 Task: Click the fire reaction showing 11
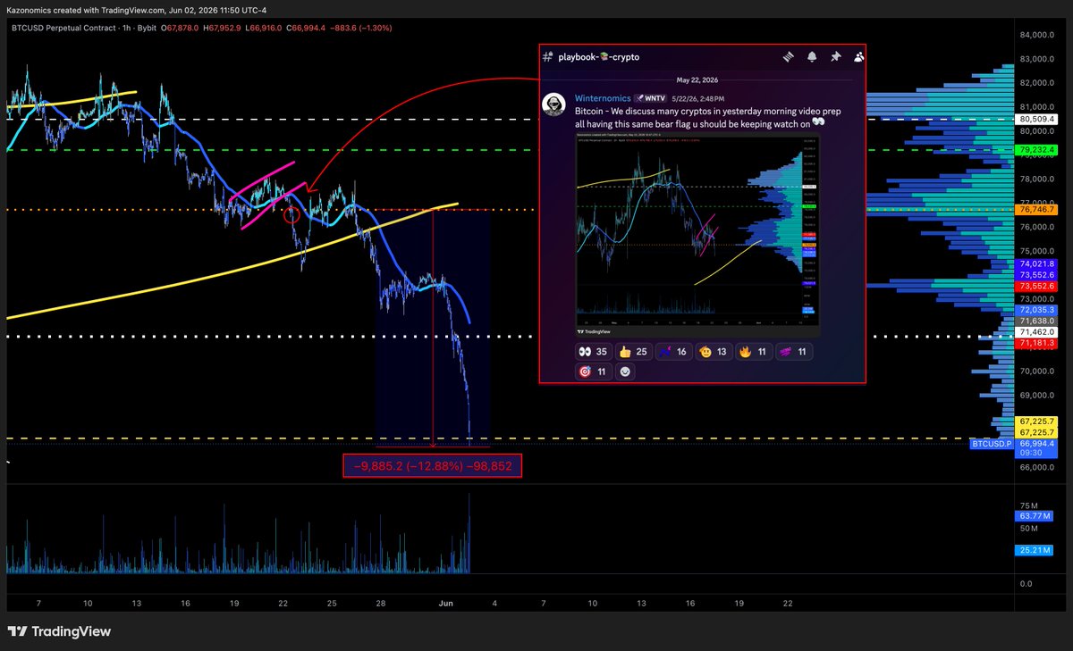(754, 352)
